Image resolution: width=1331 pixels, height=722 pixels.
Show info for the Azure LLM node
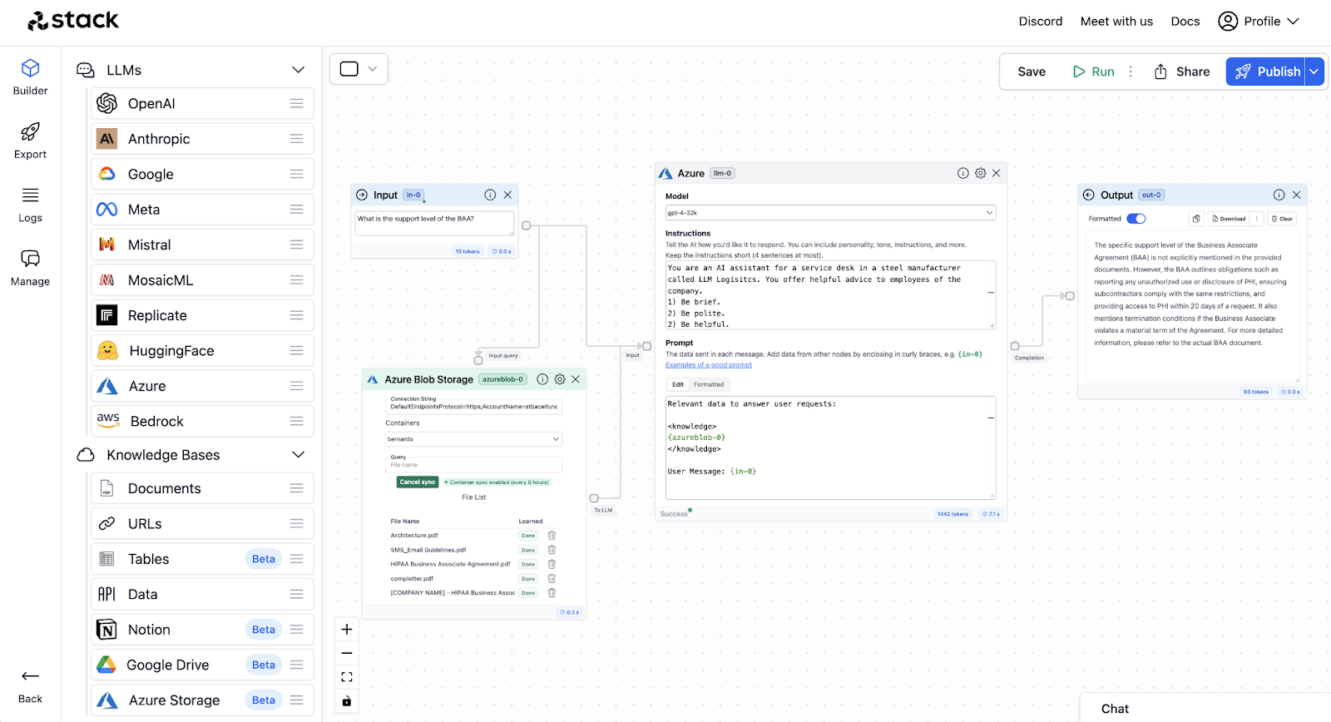click(962, 173)
